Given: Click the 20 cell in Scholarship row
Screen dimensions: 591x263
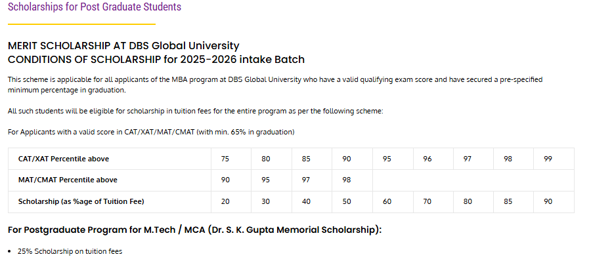Looking at the screenshot, I should (x=225, y=201).
